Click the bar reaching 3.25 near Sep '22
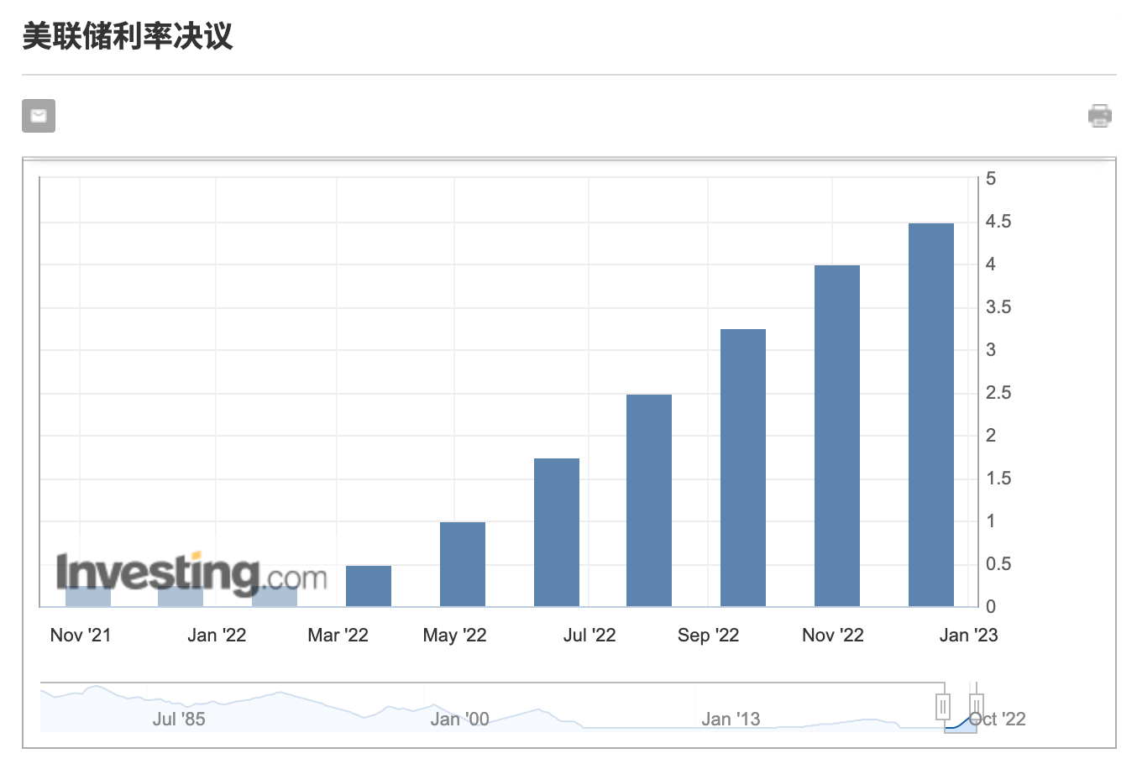The width and height of the screenshot is (1137, 764). 743,468
